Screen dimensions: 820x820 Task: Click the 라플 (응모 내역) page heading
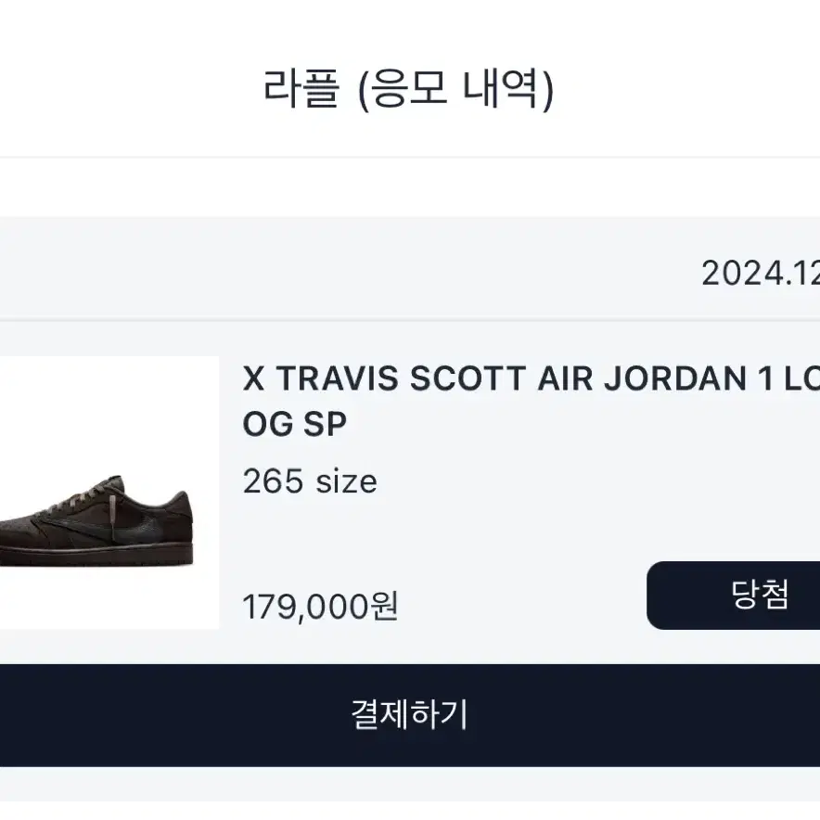[408, 89]
